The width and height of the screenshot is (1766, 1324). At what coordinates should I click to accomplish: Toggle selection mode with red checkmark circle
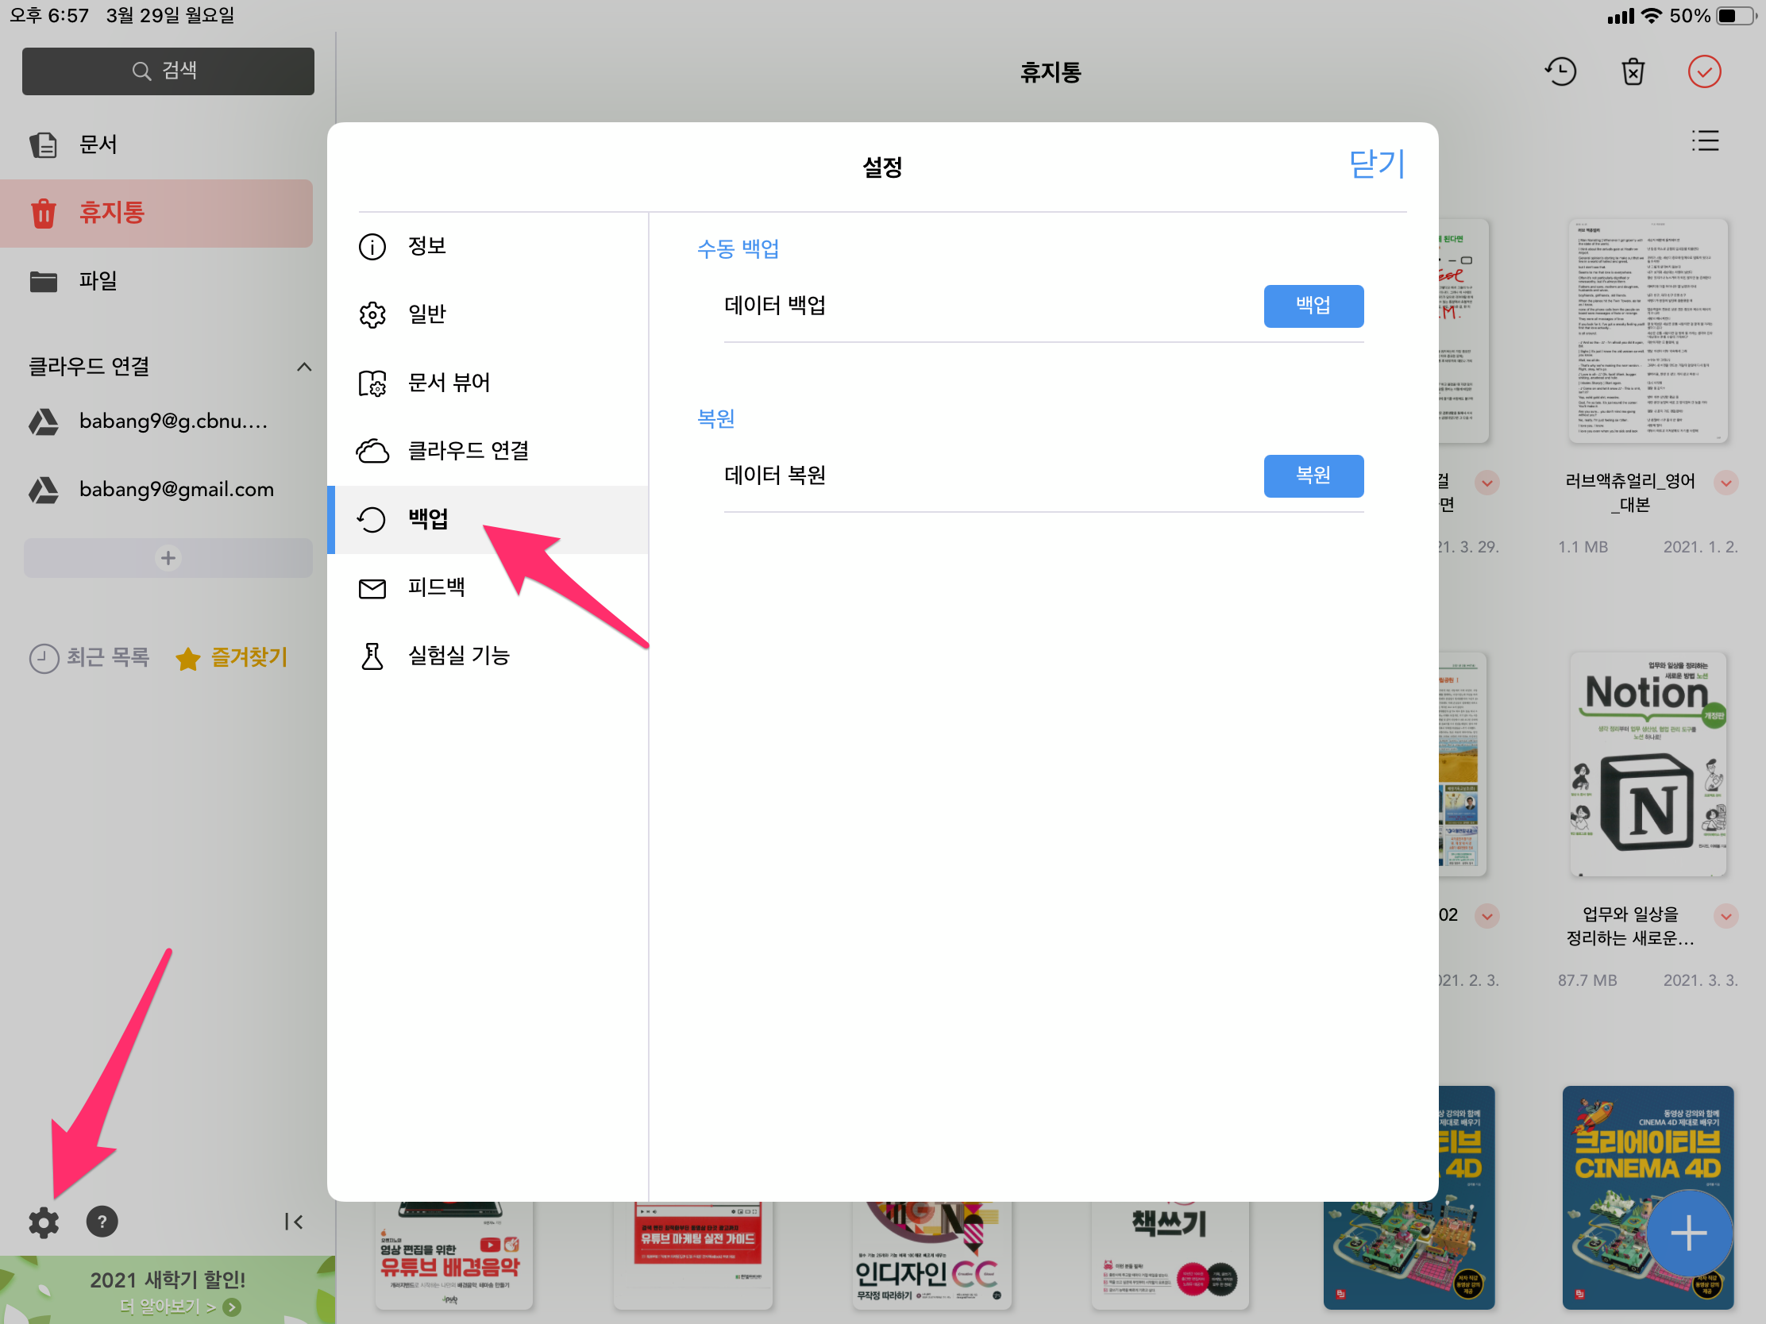[x=1704, y=71]
